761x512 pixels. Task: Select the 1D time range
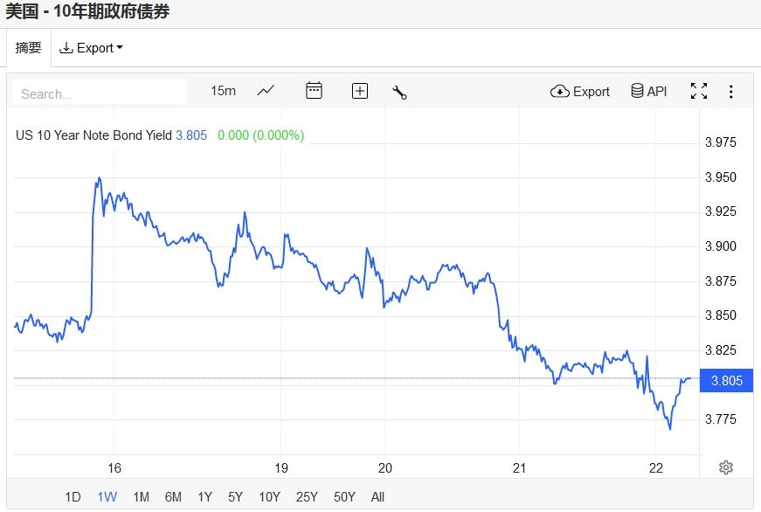click(73, 497)
